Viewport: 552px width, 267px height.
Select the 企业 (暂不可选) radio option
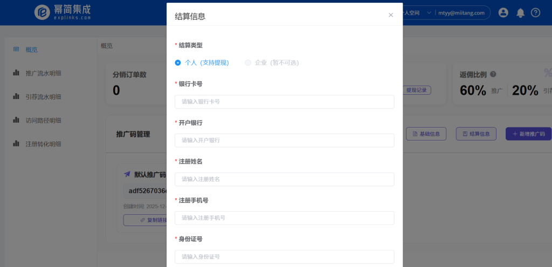pyautogui.click(x=272, y=63)
